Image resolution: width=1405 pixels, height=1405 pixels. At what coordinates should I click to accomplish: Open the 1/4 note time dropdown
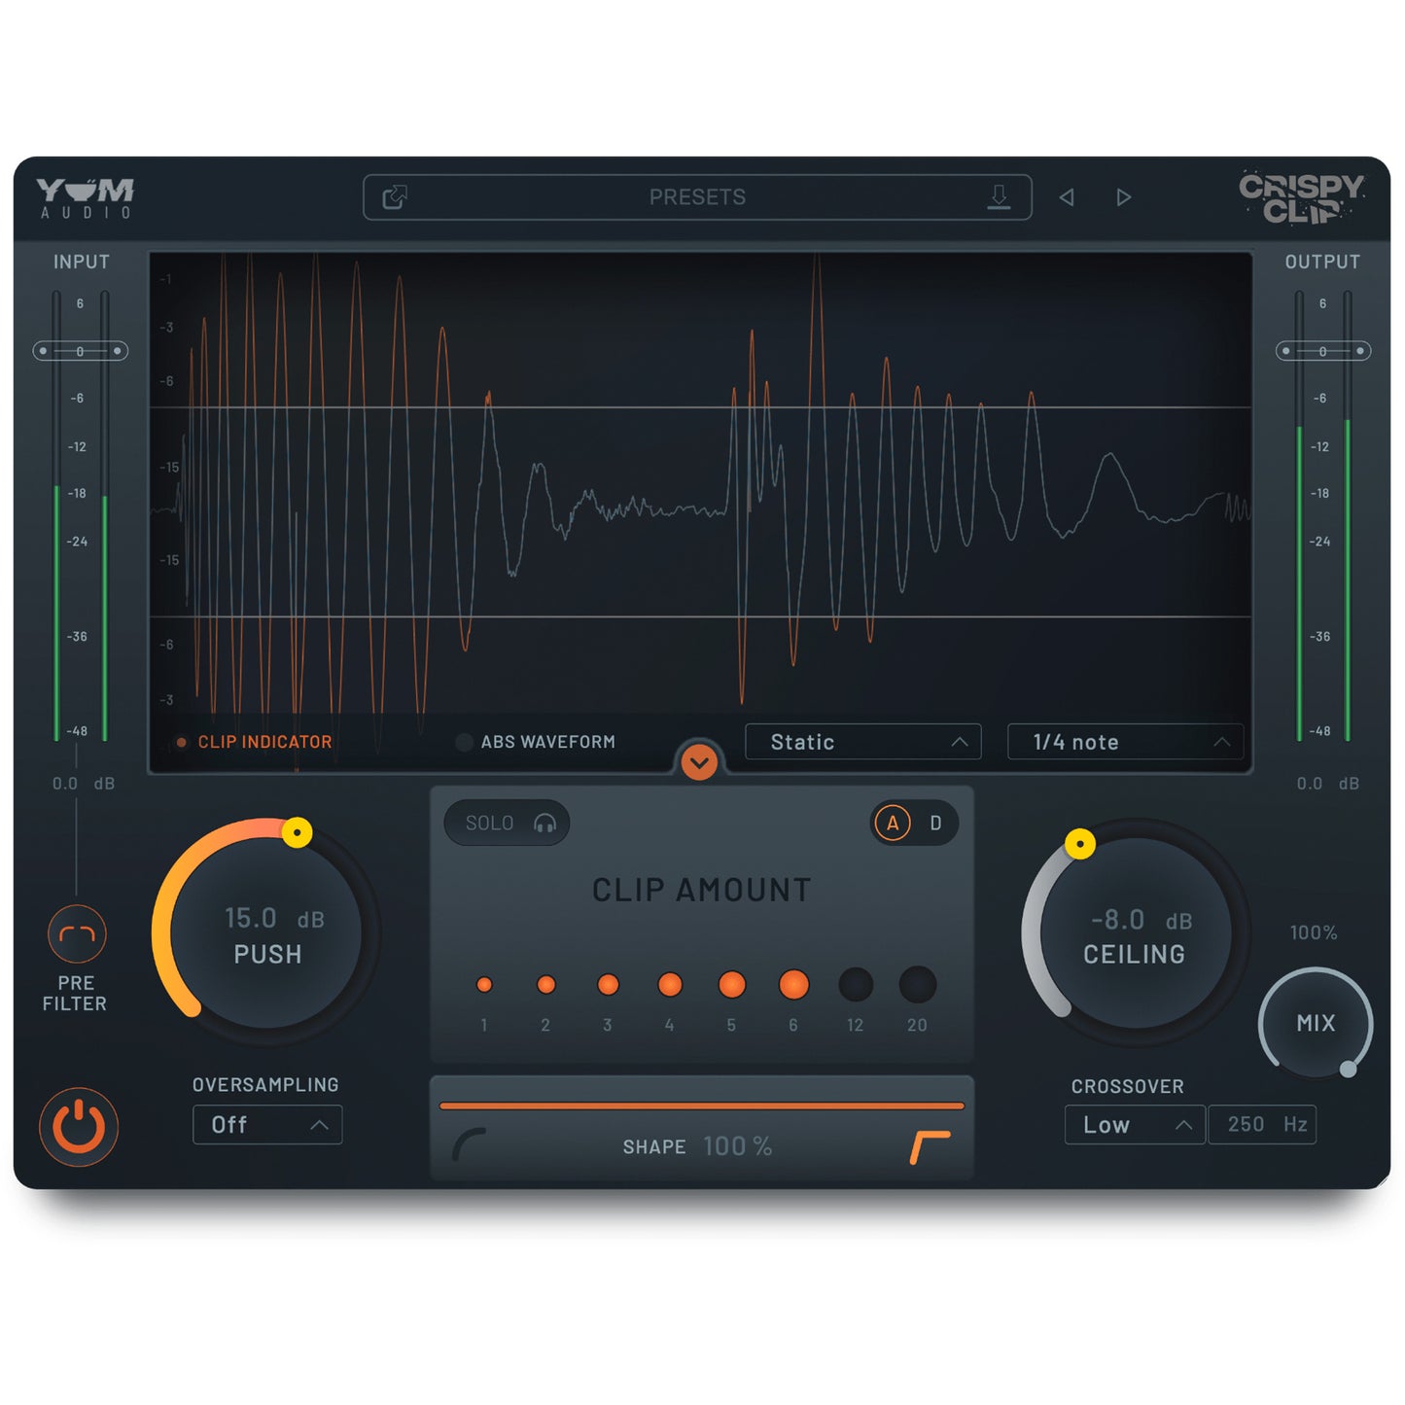[x=1125, y=742]
